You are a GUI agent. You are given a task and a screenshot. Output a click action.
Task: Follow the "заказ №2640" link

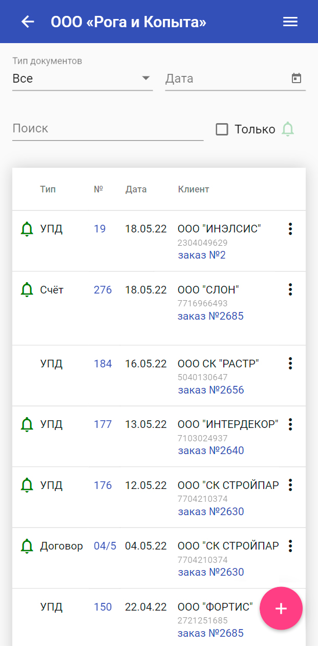(x=211, y=451)
